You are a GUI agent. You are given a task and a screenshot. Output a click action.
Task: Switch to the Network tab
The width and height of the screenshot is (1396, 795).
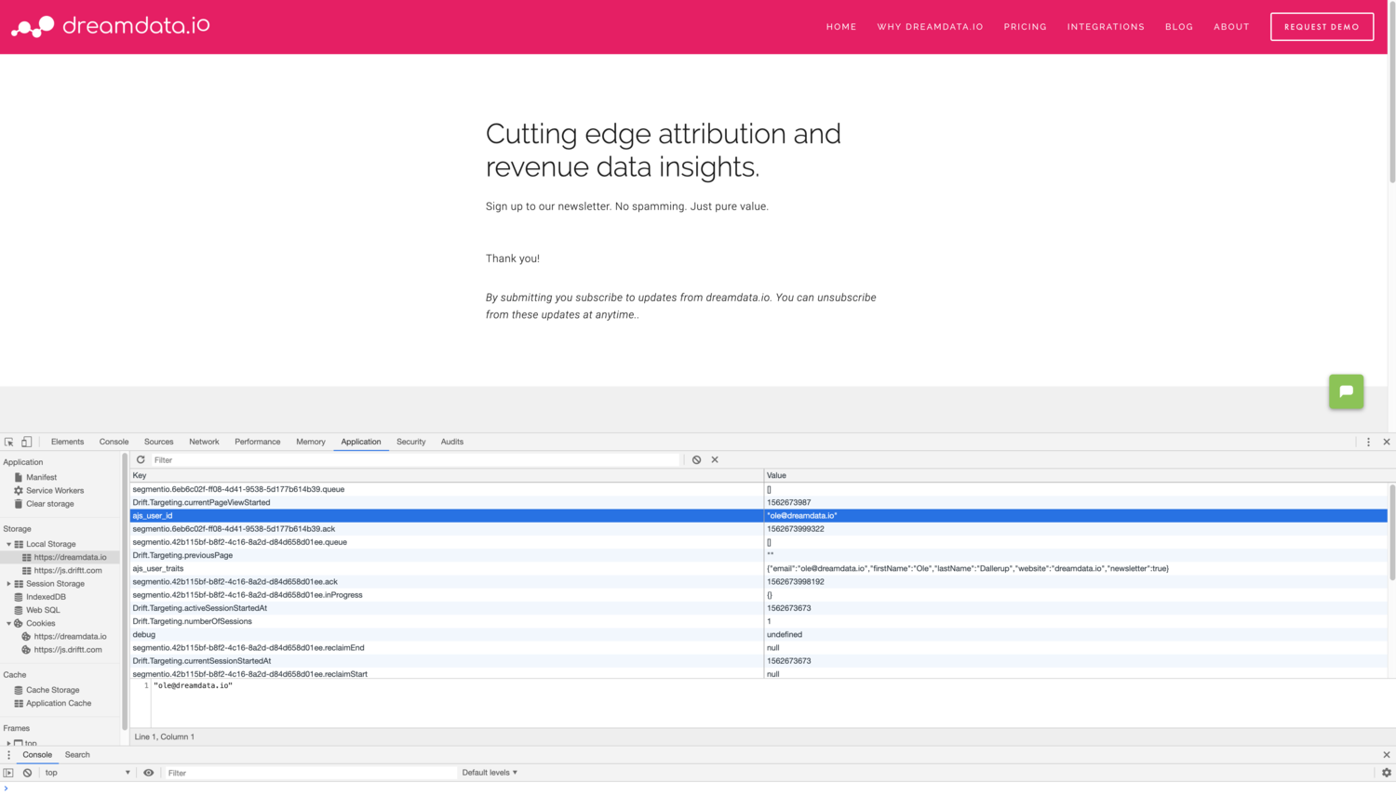pos(204,442)
